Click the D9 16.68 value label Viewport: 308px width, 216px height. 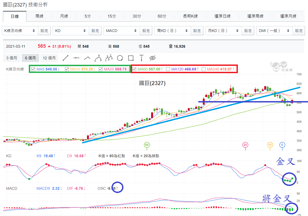[x=77, y=156]
